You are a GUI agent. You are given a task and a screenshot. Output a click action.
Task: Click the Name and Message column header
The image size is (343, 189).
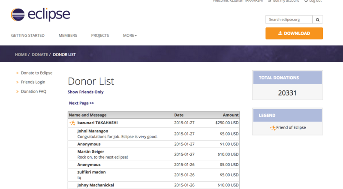(88, 115)
